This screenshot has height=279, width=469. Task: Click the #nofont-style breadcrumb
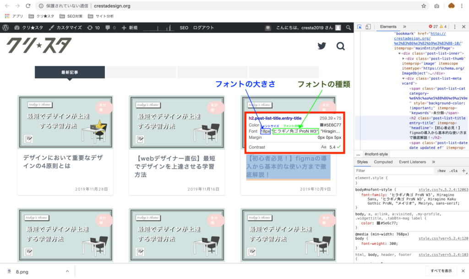pyautogui.click(x=376, y=154)
